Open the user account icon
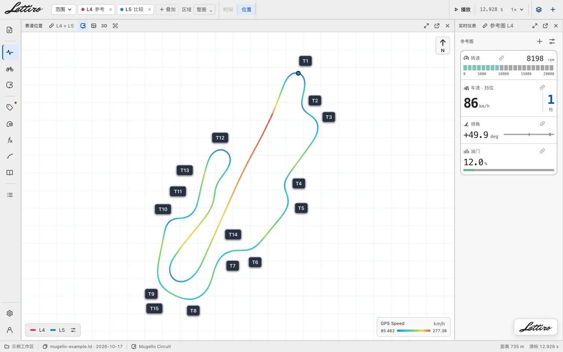Screen dimensions: 563x352 (10, 330)
